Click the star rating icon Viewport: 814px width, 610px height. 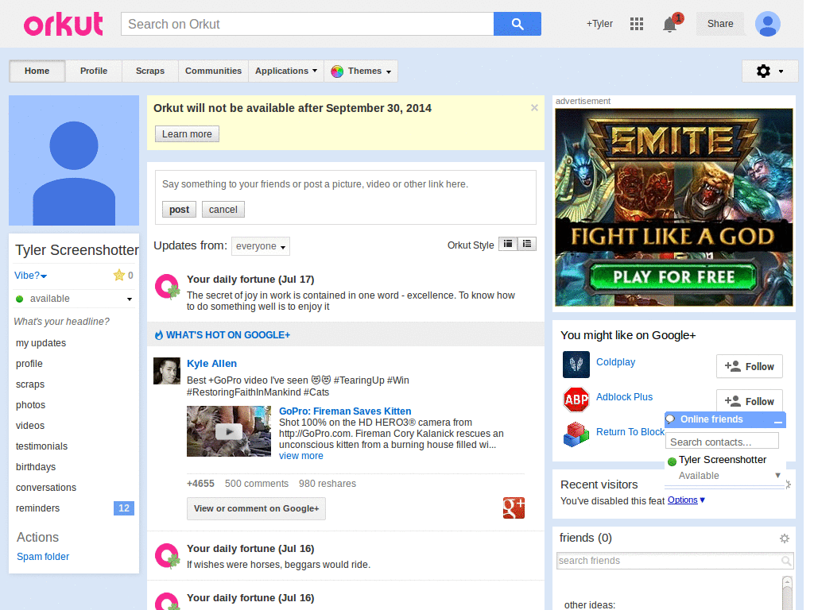[119, 275]
